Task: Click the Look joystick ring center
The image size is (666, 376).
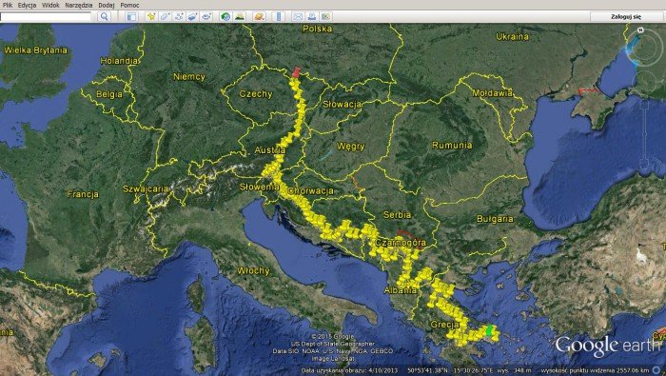Action: [x=645, y=49]
